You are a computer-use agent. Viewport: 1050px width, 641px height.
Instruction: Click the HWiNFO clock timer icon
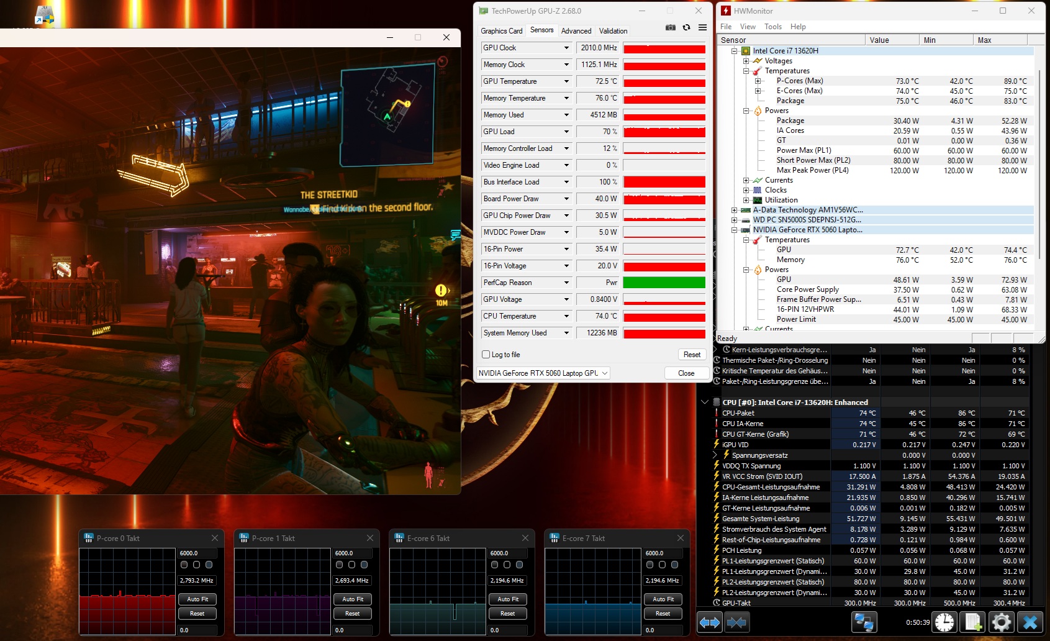(x=944, y=622)
